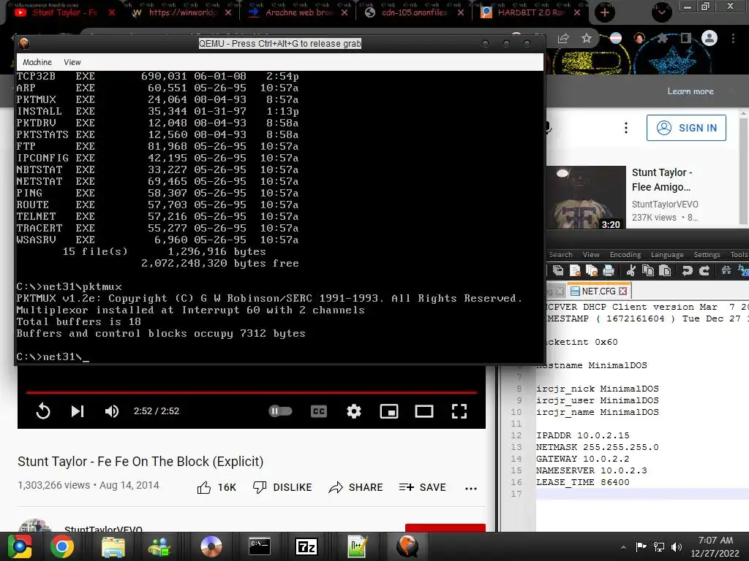Open more actions ellipsis below video
This screenshot has width=749, height=561.
coord(471,489)
